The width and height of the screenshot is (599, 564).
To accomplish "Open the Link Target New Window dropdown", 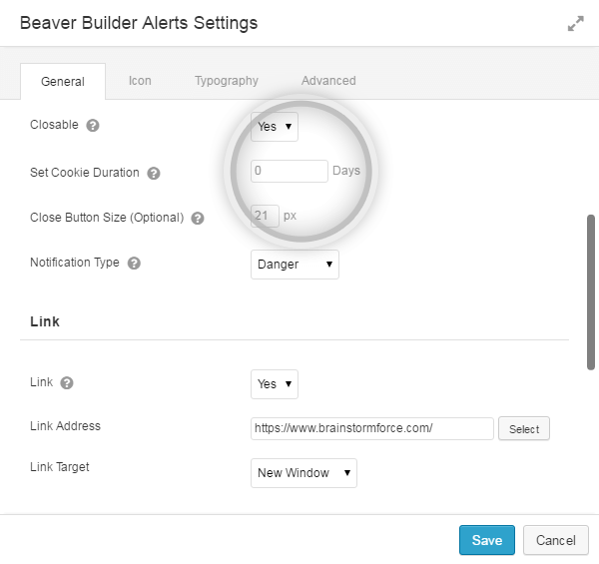I will [x=303, y=473].
